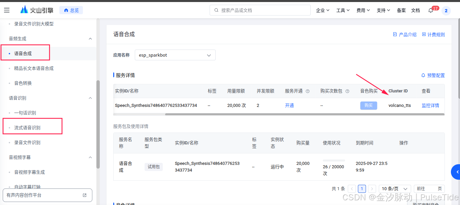This screenshot has width=460, height=205.
Task: Click the 运行中 status cell
Action: pyautogui.click(x=277, y=167)
